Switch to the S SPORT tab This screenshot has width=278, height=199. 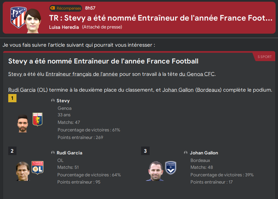pos(264,57)
